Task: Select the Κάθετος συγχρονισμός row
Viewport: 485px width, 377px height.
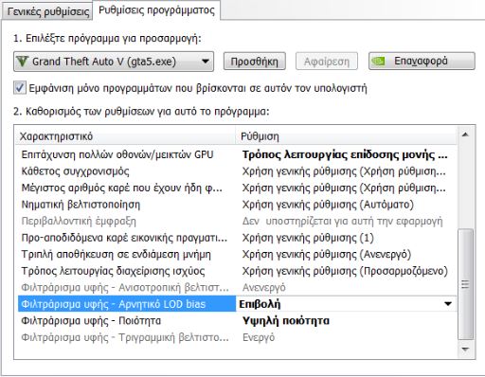Action: coord(237,171)
